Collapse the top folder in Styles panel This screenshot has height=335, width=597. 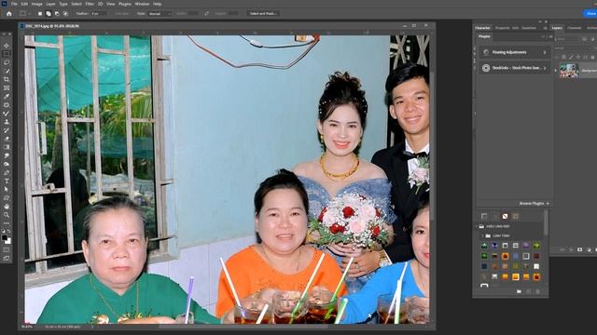click(x=477, y=226)
